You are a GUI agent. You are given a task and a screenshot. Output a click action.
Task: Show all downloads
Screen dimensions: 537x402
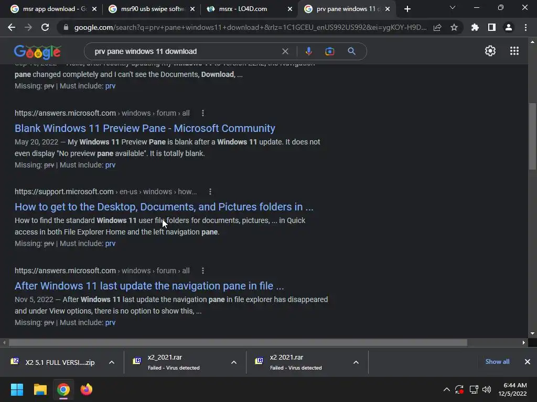coord(497,362)
